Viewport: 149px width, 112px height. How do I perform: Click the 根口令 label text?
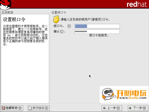[62, 26]
